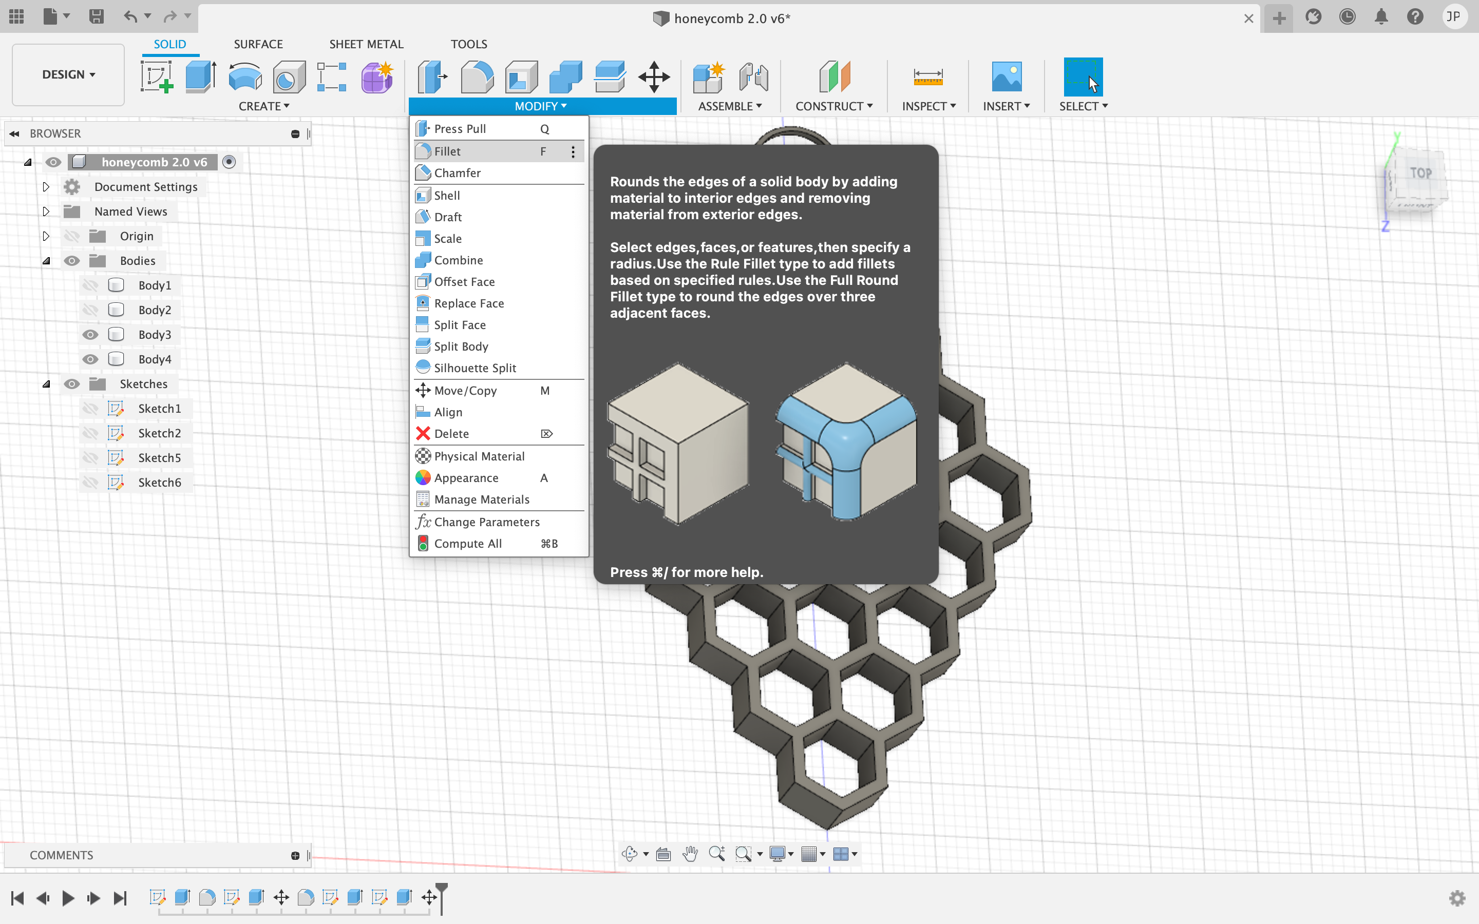Open the data panel grid icon
This screenshot has height=924, width=1479.
pyautogui.click(x=16, y=16)
